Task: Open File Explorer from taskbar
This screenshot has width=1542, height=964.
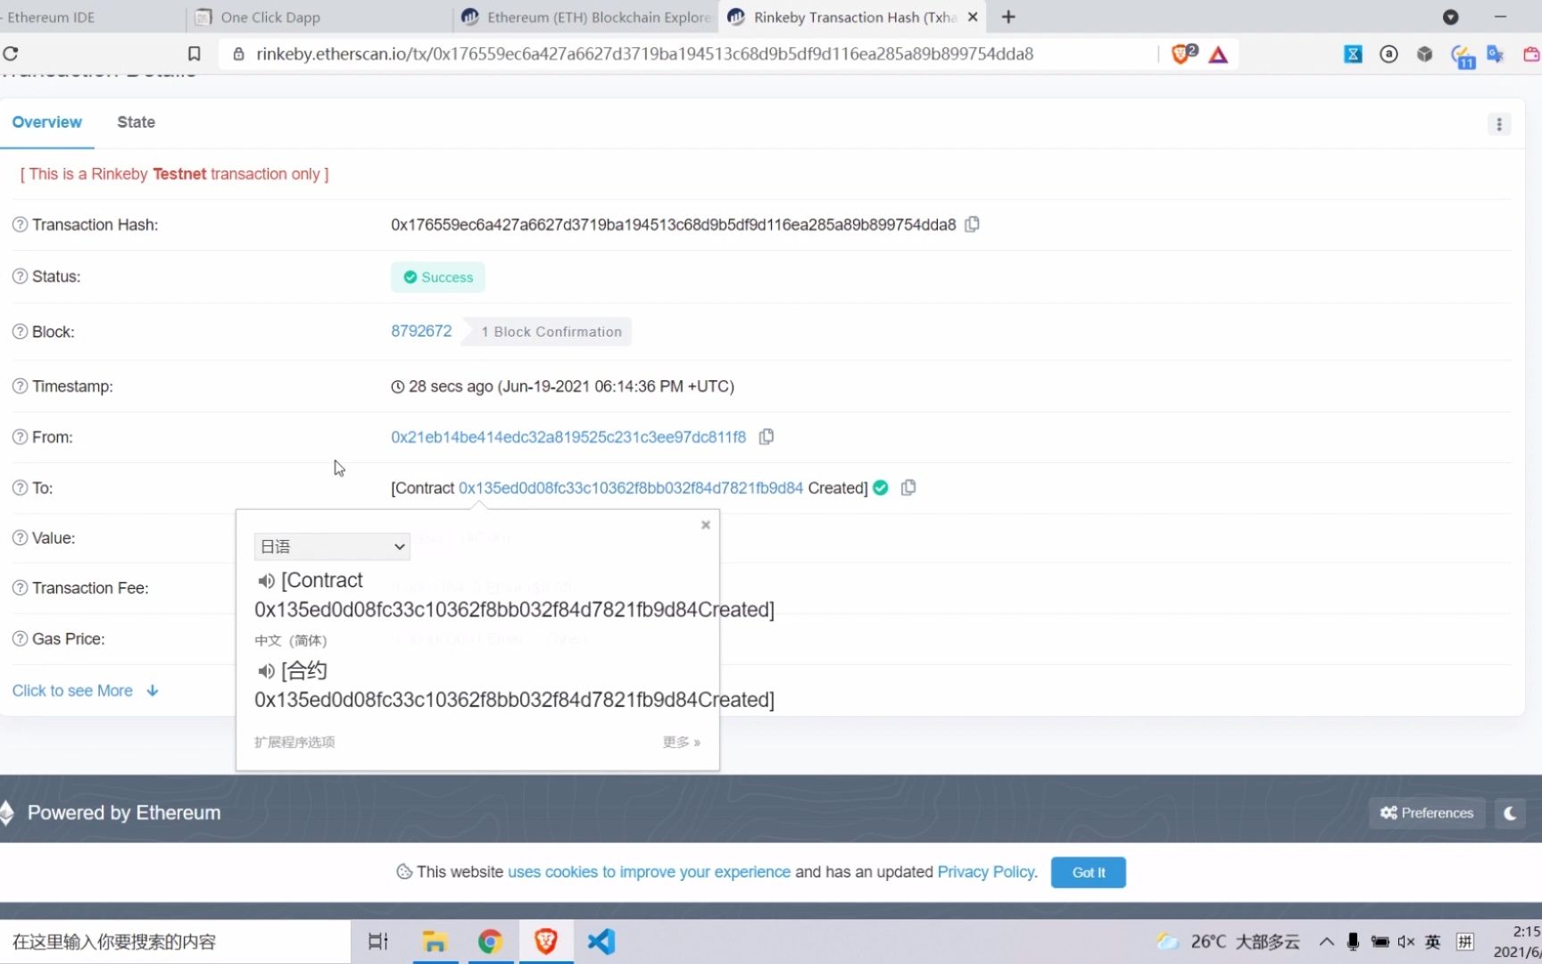Action: (435, 942)
